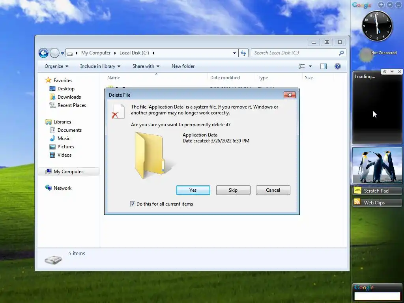Click the sidebar minimize minus icon
Image resolution: width=404 pixels, height=303 pixels.
coord(398,5)
